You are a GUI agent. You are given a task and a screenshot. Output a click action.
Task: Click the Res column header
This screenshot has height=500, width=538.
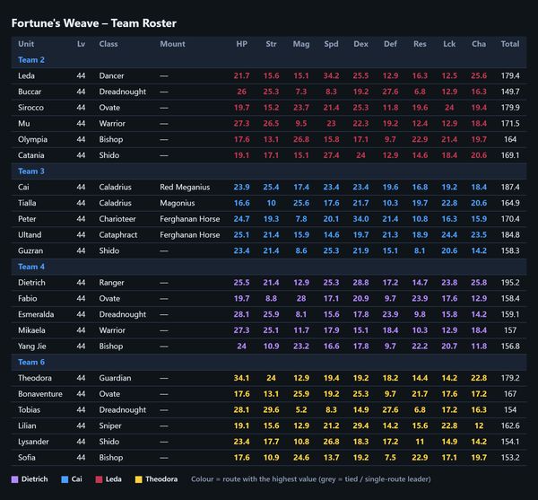coord(420,44)
